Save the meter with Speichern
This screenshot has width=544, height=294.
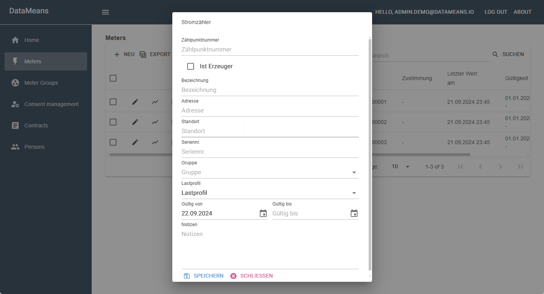click(x=204, y=276)
